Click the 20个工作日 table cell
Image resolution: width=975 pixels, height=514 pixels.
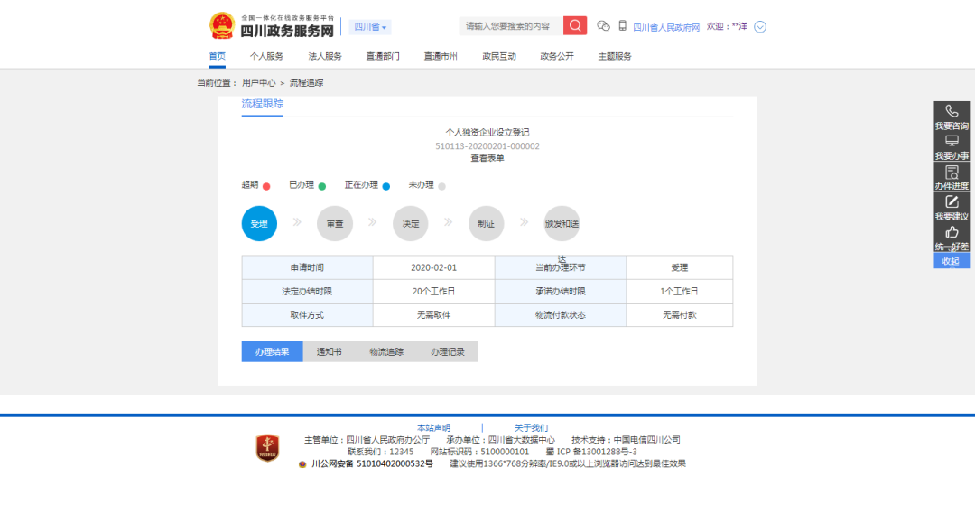[x=433, y=291]
